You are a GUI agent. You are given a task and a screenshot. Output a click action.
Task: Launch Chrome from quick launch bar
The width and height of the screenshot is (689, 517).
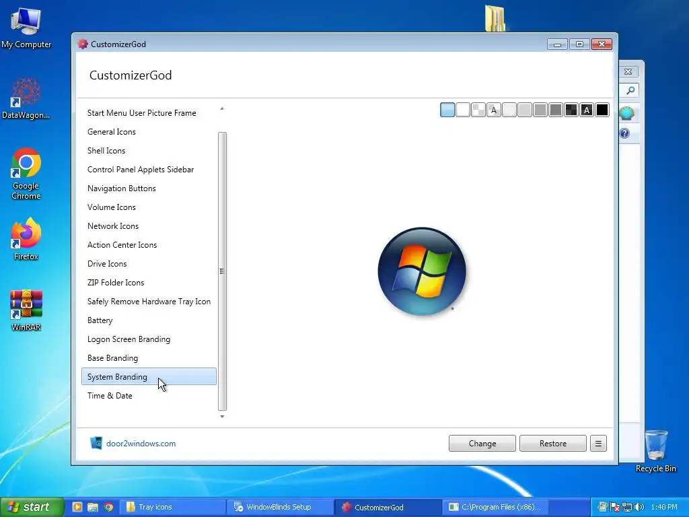click(x=108, y=507)
